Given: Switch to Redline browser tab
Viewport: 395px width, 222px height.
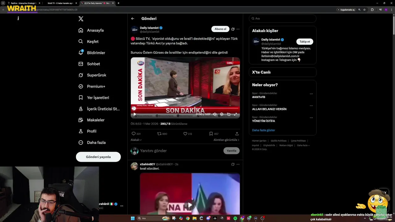Looking at the screenshot, I should click(x=24, y=3).
